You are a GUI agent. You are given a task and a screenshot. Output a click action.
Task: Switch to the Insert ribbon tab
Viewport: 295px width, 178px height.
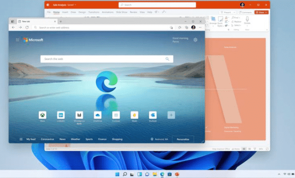point(65,12)
